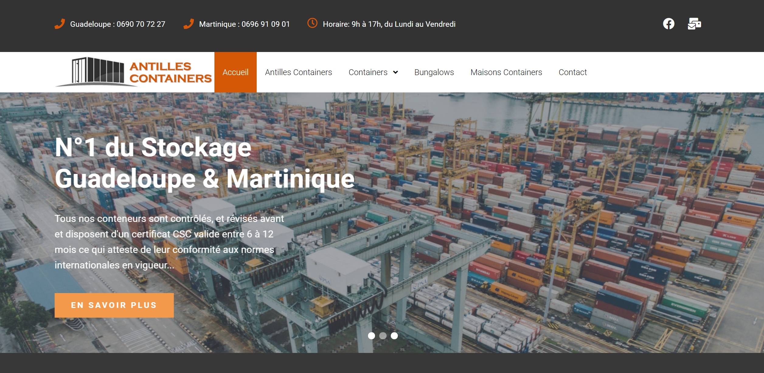Click the clock icon beside Horaire
The image size is (764, 373).
pyautogui.click(x=312, y=23)
